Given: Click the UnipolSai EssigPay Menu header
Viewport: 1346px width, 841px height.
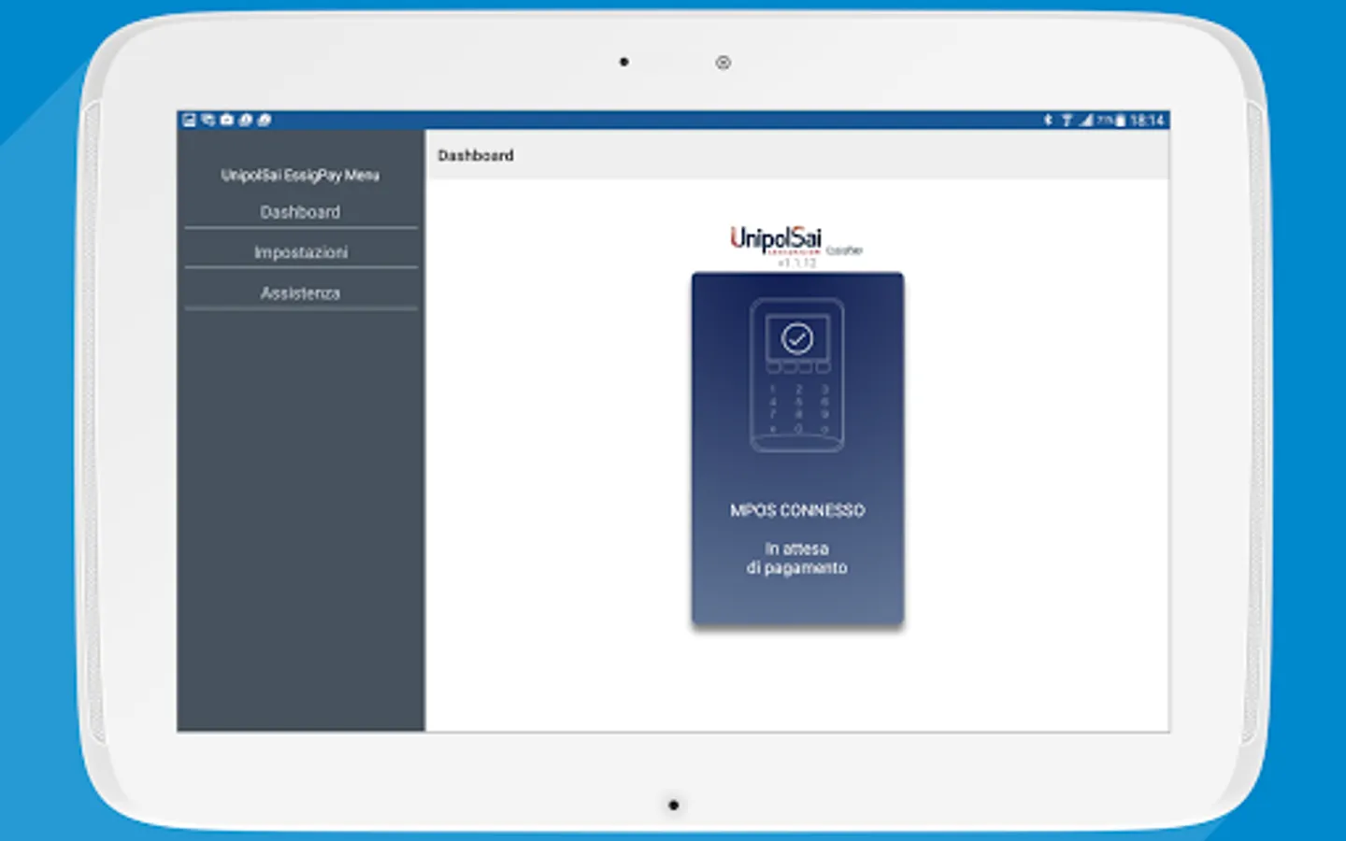Looking at the screenshot, I should click(x=300, y=175).
